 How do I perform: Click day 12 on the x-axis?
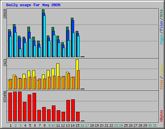click(x=63, y=125)
